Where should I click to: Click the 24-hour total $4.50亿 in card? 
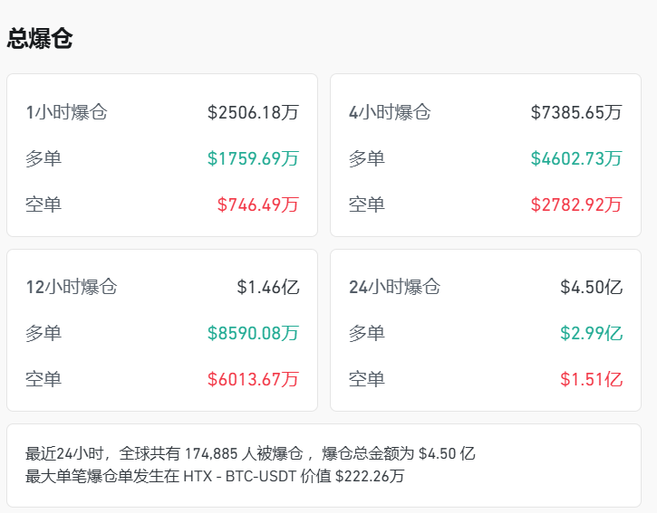pos(592,288)
